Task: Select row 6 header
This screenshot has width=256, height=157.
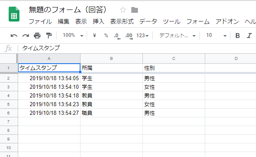Action: point(9,113)
